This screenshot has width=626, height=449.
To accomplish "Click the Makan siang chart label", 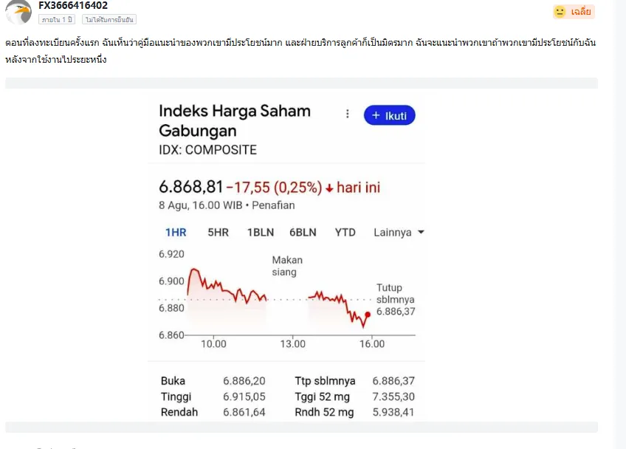I will (x=287, y=266).
